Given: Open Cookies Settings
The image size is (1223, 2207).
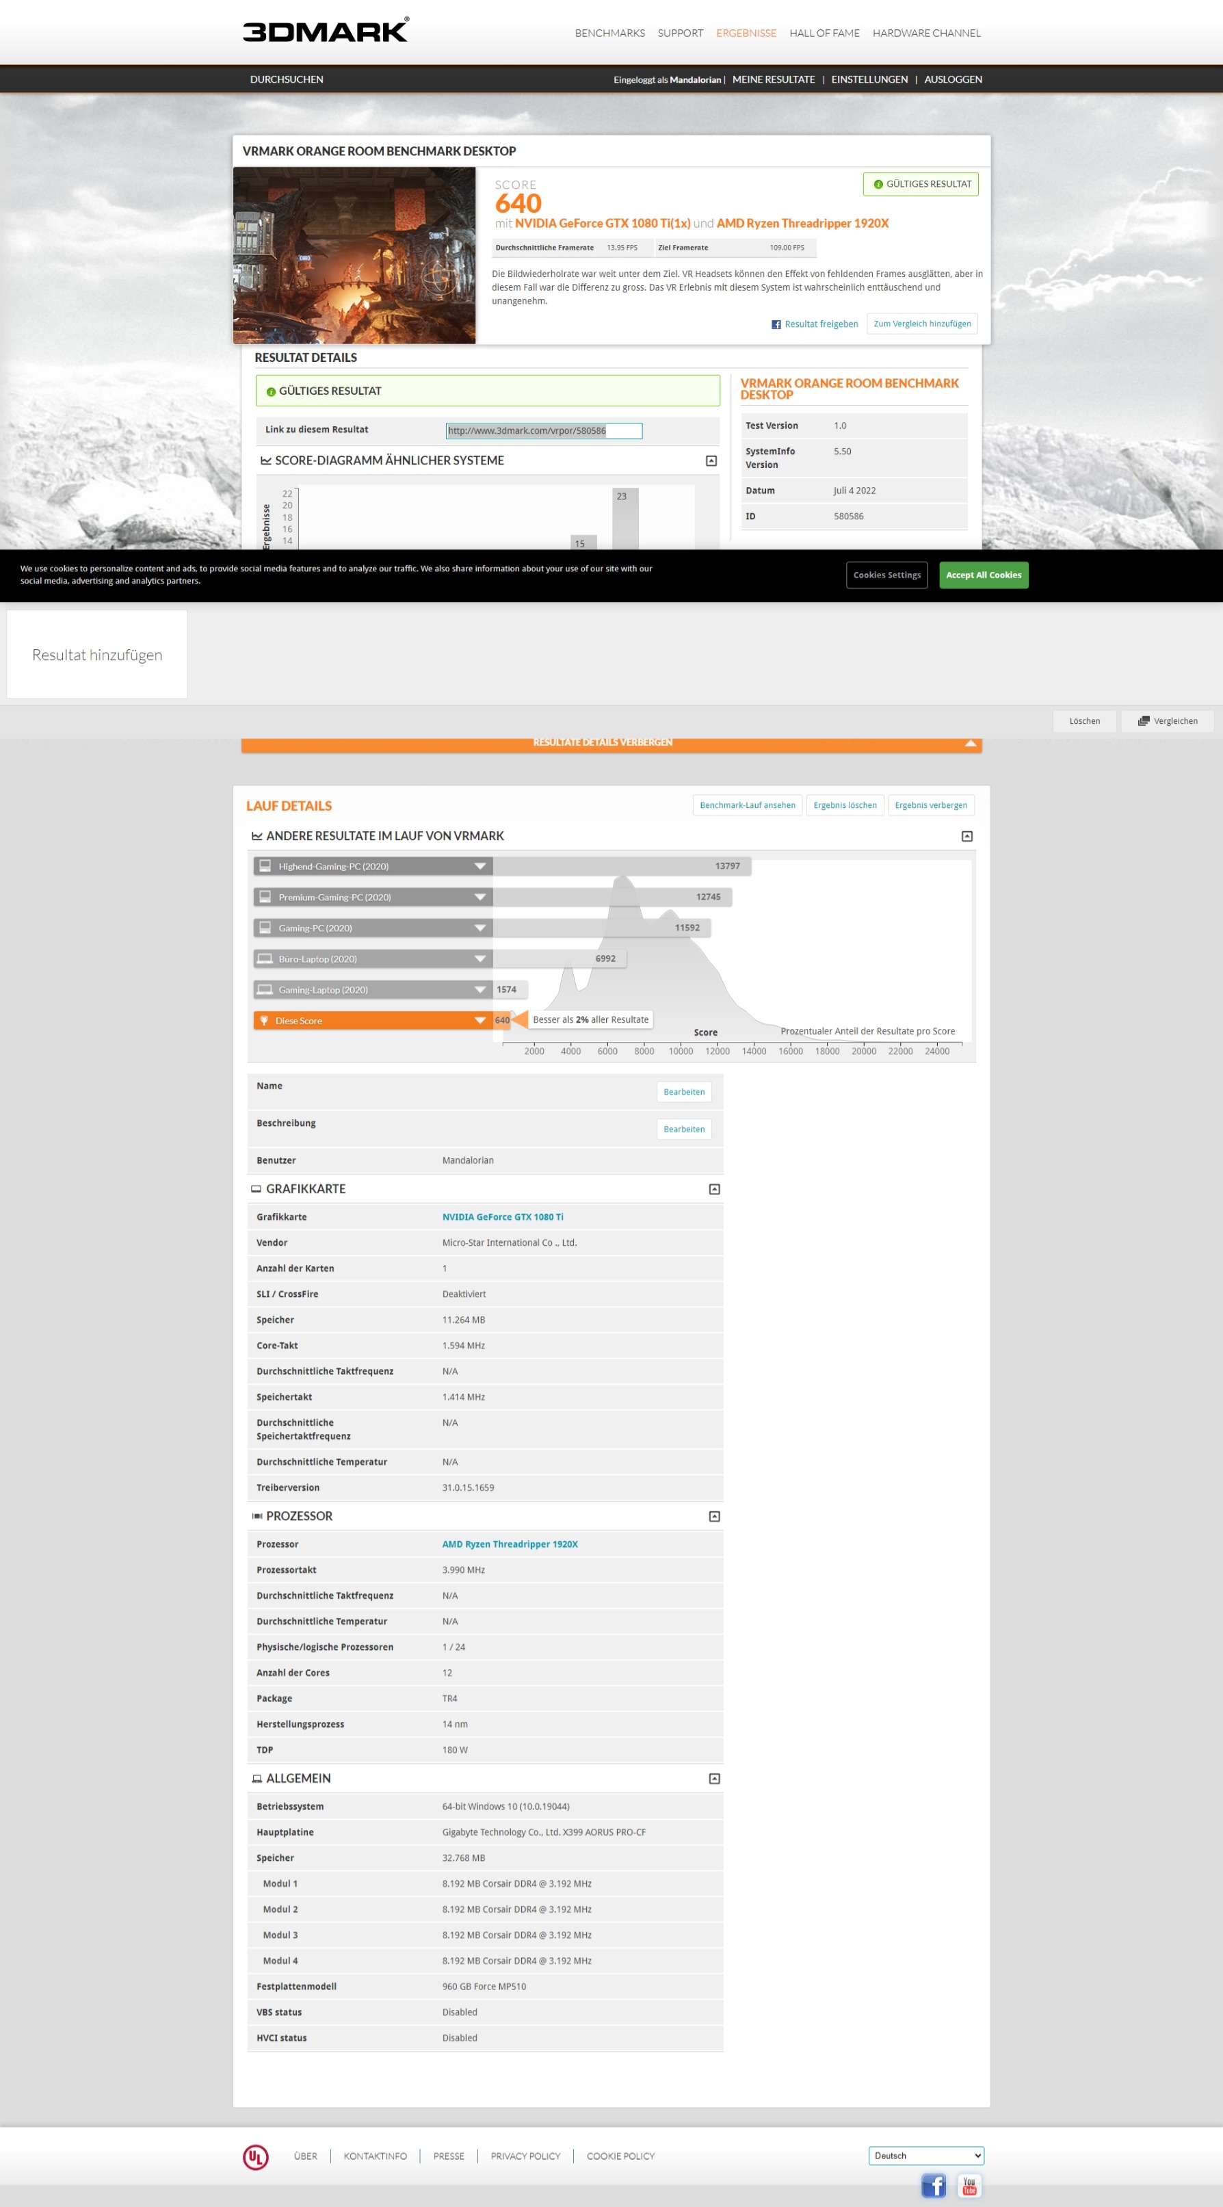Looking at the screenshot, I should (886, 575).
